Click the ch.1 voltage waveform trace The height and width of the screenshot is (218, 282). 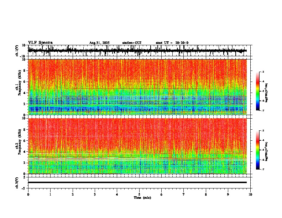coord(137,51)
